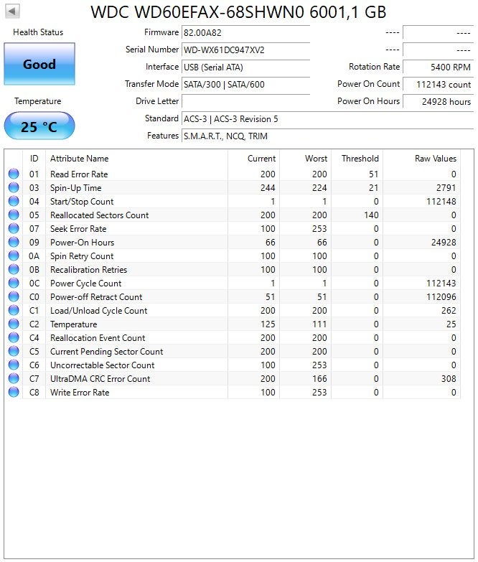Select the Reallocated Sectors Count threshold 140

371,215
